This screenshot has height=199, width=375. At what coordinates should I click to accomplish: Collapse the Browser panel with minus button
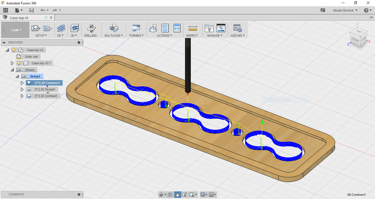[79, 42]
